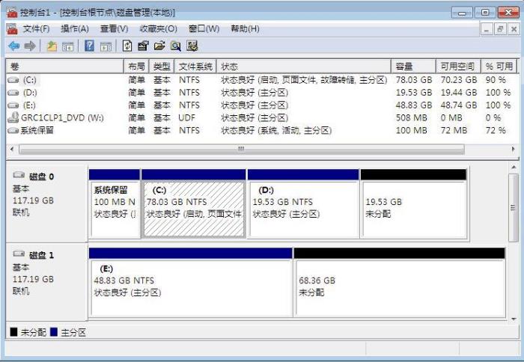Viewport: 524px width, 362px height.
Task: Select the (C:) drive icon in volume list
Action: tap(13, 80)
